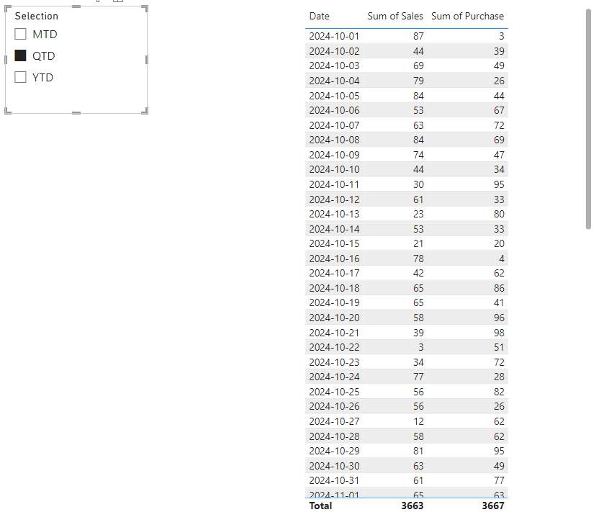
Task: Select the 2024-10-01 date cell
Action: pyautogui.click(x=334, y=36)
